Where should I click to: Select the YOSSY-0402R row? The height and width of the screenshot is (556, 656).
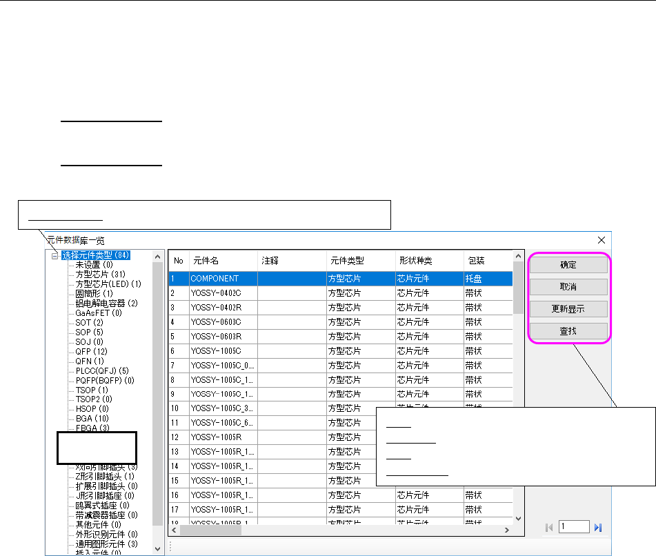tap(341, 308)
